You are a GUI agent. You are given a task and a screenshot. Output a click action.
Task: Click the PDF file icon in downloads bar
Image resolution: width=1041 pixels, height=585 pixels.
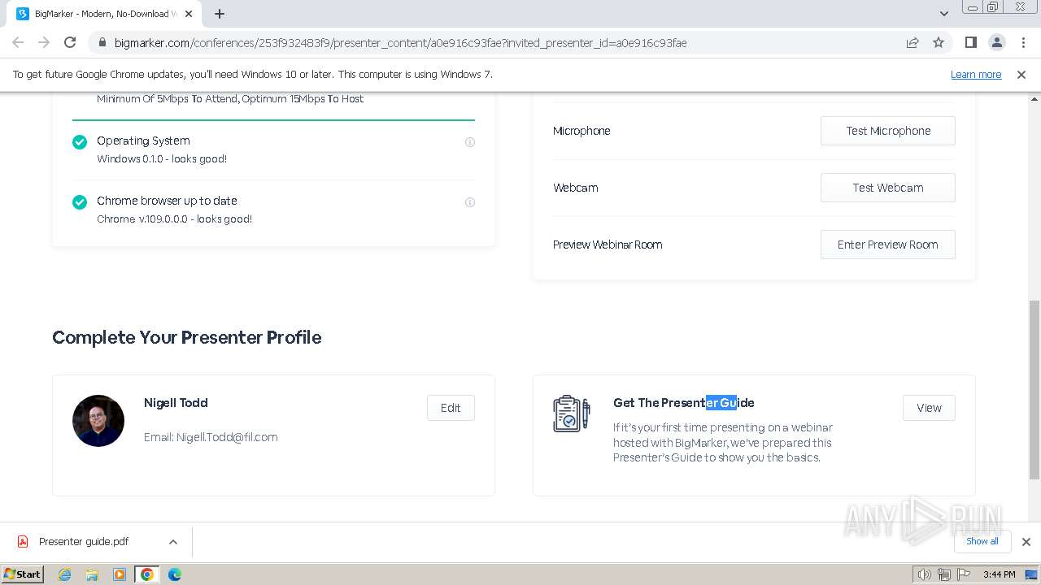23,542
